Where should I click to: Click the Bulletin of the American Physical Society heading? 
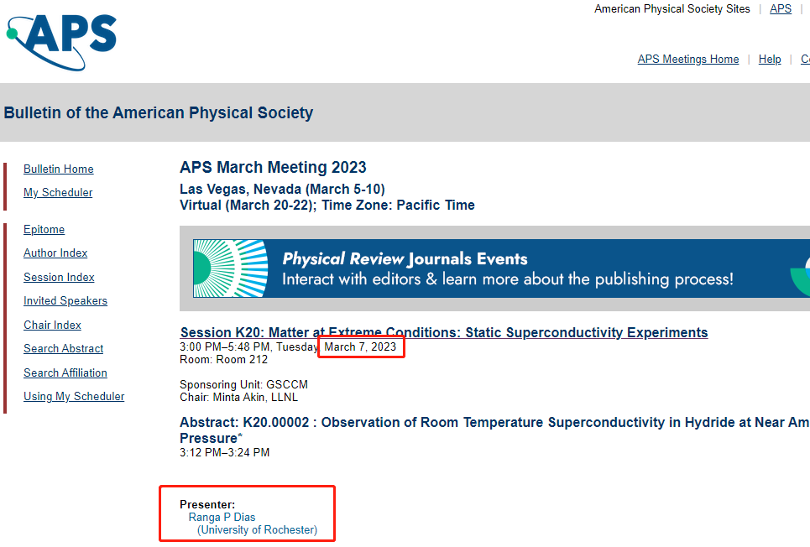(x=159, y=113)
